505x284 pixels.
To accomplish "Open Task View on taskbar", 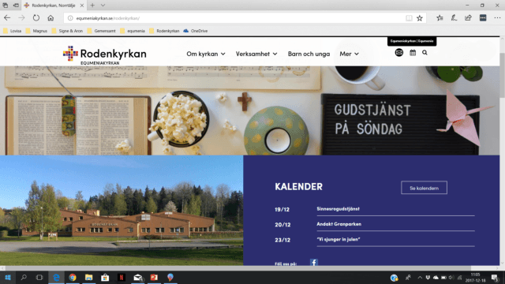I will (39, 277).
